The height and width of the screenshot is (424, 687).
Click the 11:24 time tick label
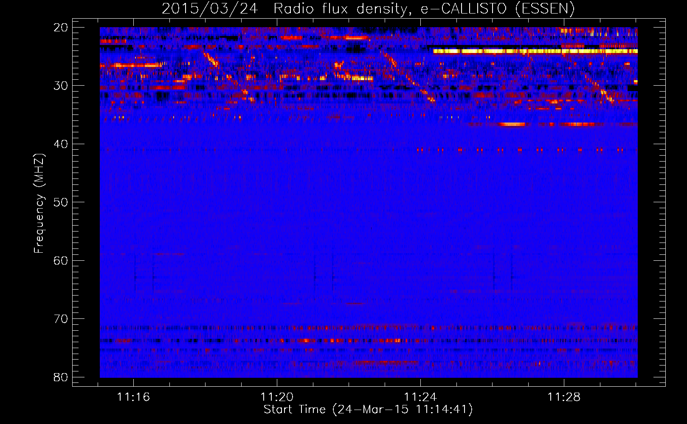pos(420,397)
